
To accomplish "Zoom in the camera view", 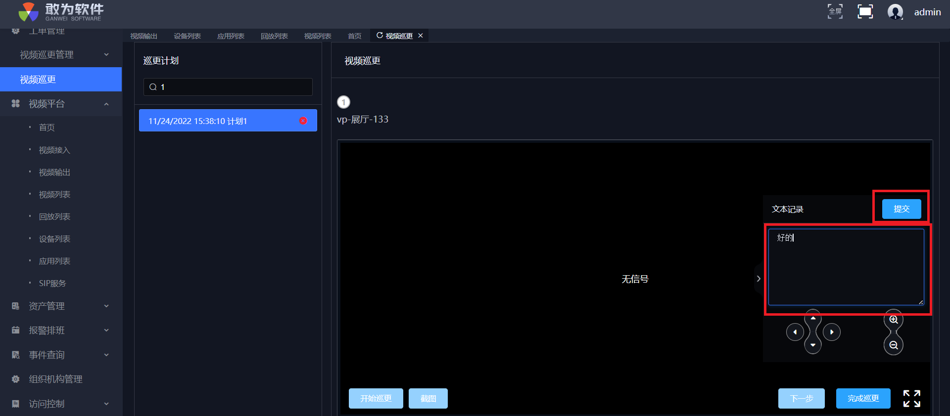I will tap(894, 320).
